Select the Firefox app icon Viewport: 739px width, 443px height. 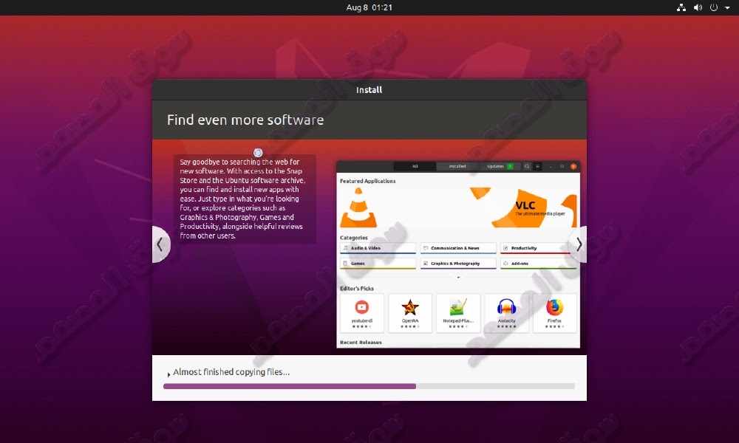555,307
